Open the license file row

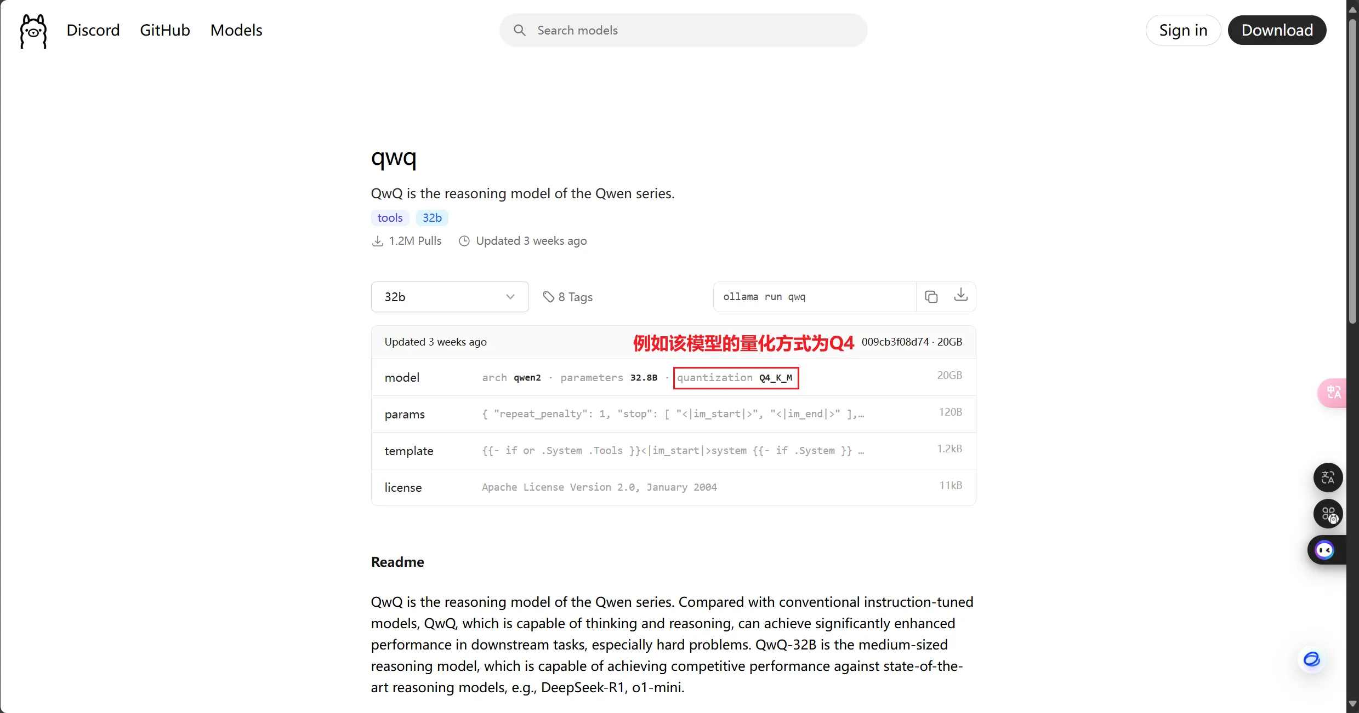pyautogui.click(x=673, y=487)
